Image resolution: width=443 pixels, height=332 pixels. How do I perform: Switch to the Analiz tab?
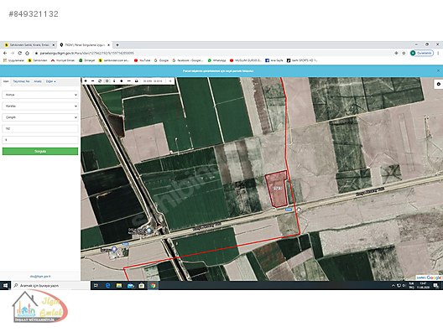coord(38,81)
